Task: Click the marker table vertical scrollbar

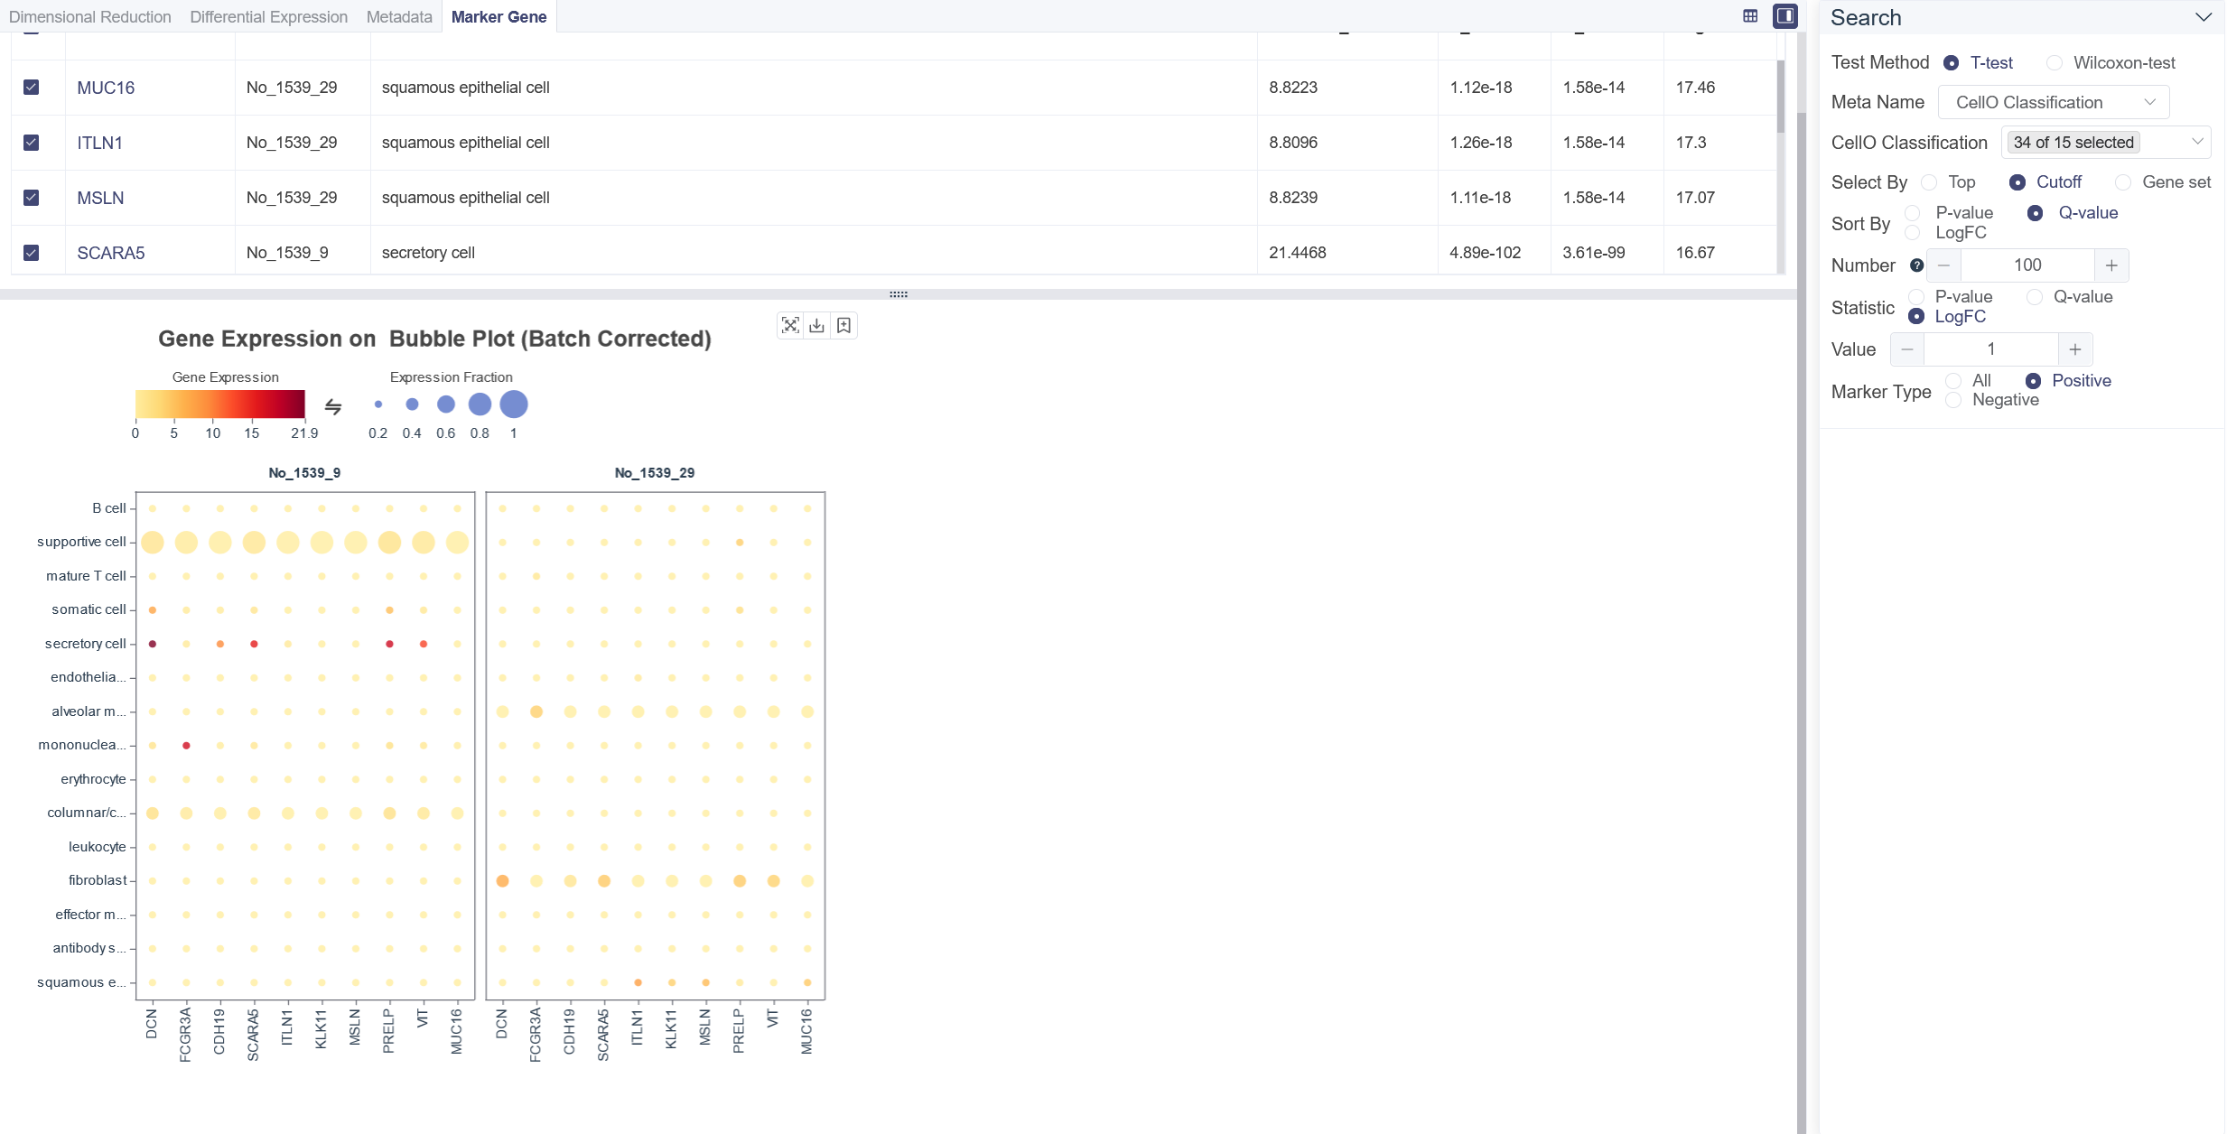Action: tap(1781, 96)
